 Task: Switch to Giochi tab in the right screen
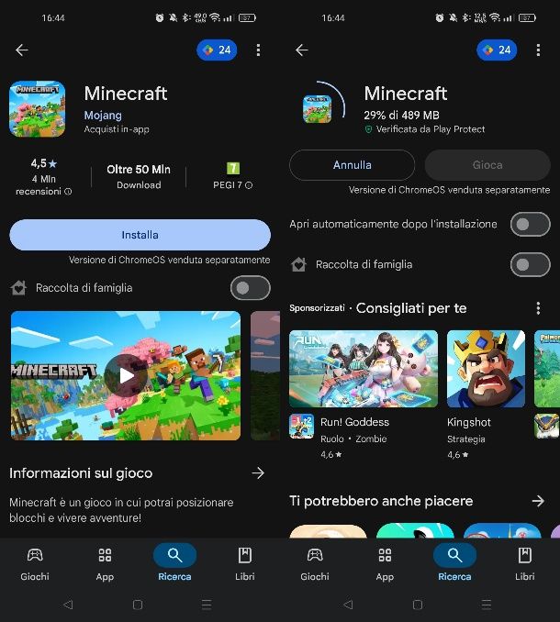pos(315,564)
